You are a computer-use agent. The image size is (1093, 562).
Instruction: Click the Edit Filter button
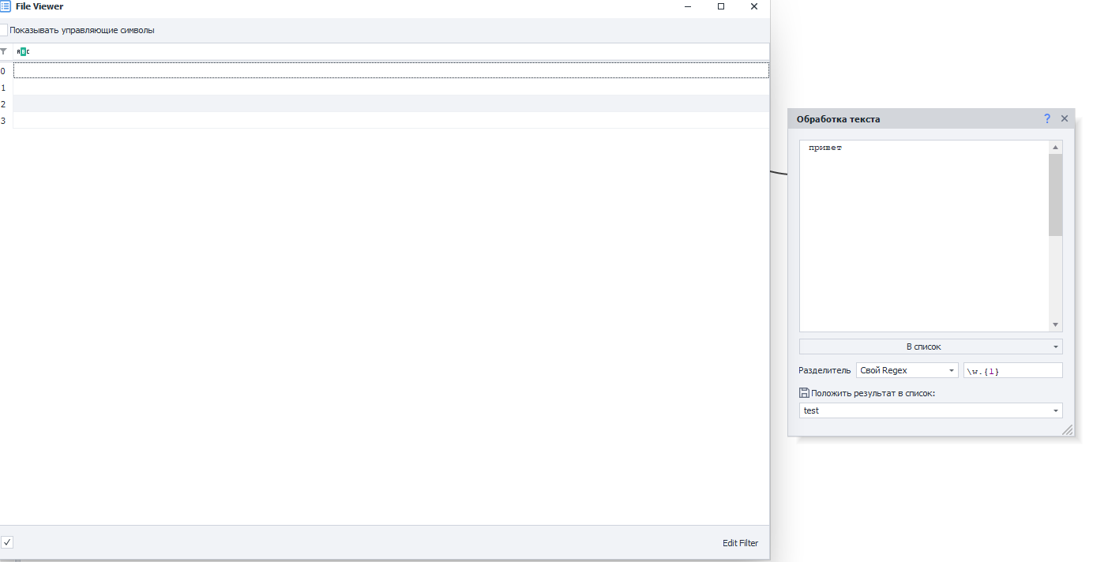[x=740, y=543]
